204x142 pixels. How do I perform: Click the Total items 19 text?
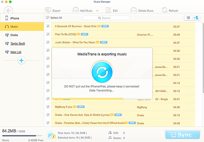tap(72, 133)
